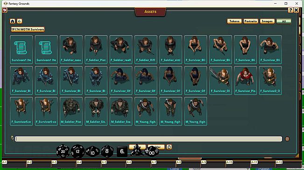Go to the Assets home folder
The image size is (304, 170).
coord(13,21)
